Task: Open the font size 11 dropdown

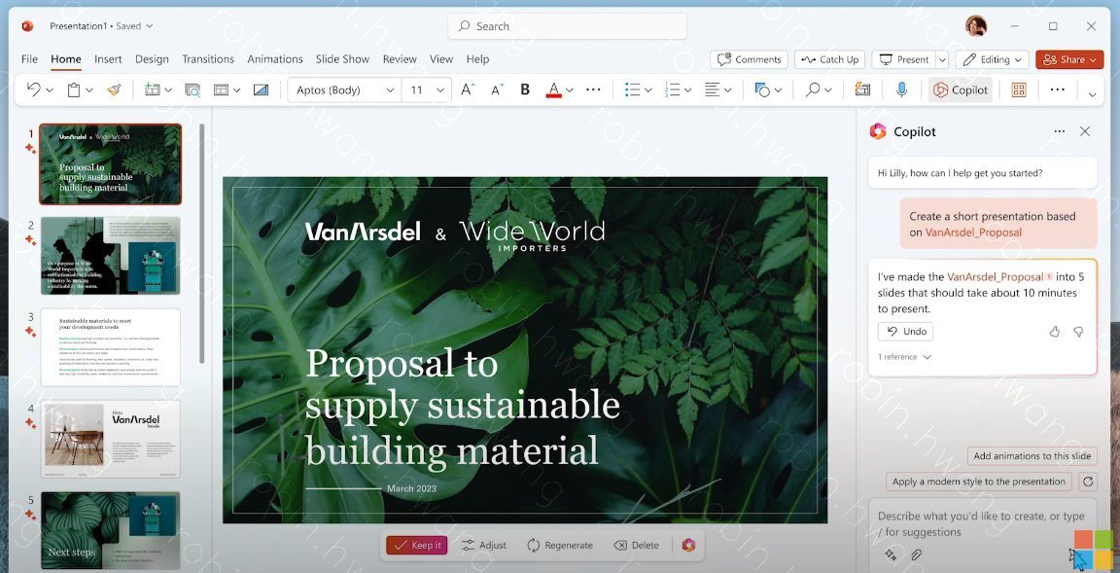Action: coord(440,90)
